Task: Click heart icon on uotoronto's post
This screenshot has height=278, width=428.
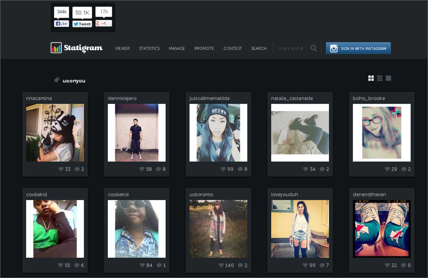Action: click(221, 265)
